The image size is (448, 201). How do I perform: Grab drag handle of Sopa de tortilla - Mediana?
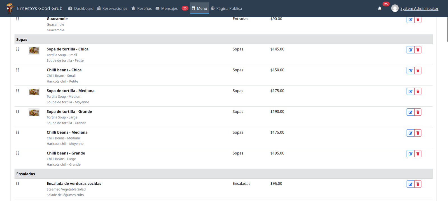click(x=18, y=91)
